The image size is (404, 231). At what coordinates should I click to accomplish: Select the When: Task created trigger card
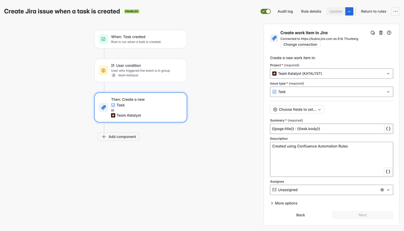click(141, 39)
